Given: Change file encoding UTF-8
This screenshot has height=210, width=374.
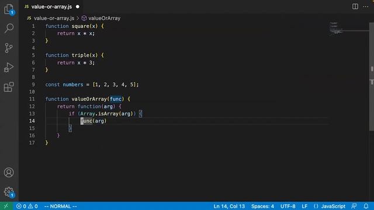Looking at the screenshot, I should [x=288, y=206].
